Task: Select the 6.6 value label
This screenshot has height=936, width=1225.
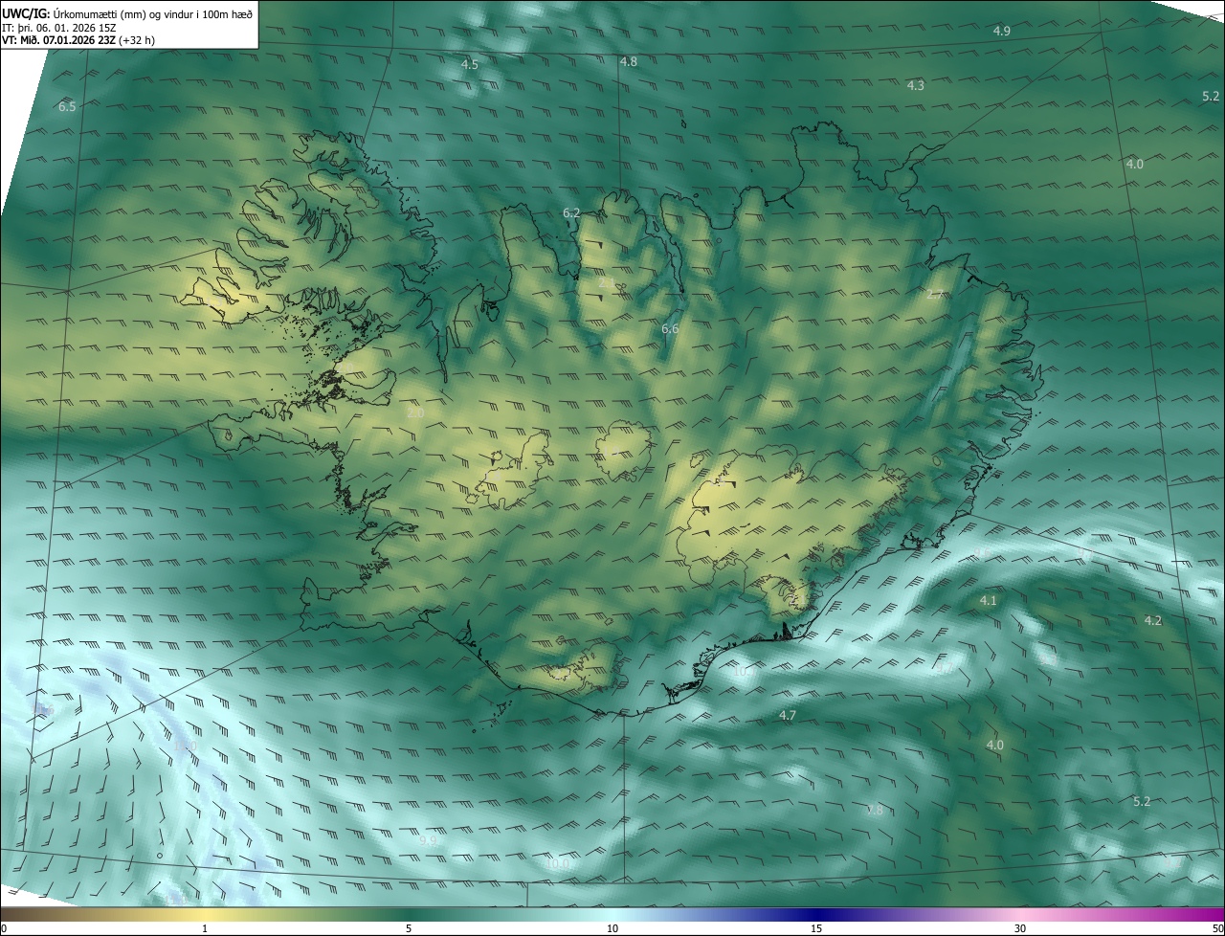Action: pyautogui.click(x=670, y=329)
